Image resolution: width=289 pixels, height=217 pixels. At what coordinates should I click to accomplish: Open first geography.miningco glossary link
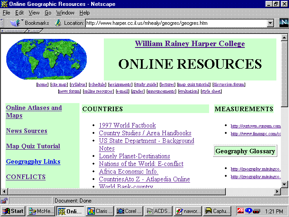click(x=256, y=169)
